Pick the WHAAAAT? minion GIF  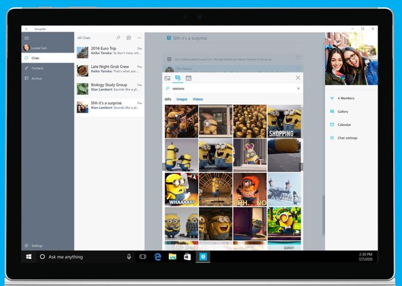click(182, 189)
